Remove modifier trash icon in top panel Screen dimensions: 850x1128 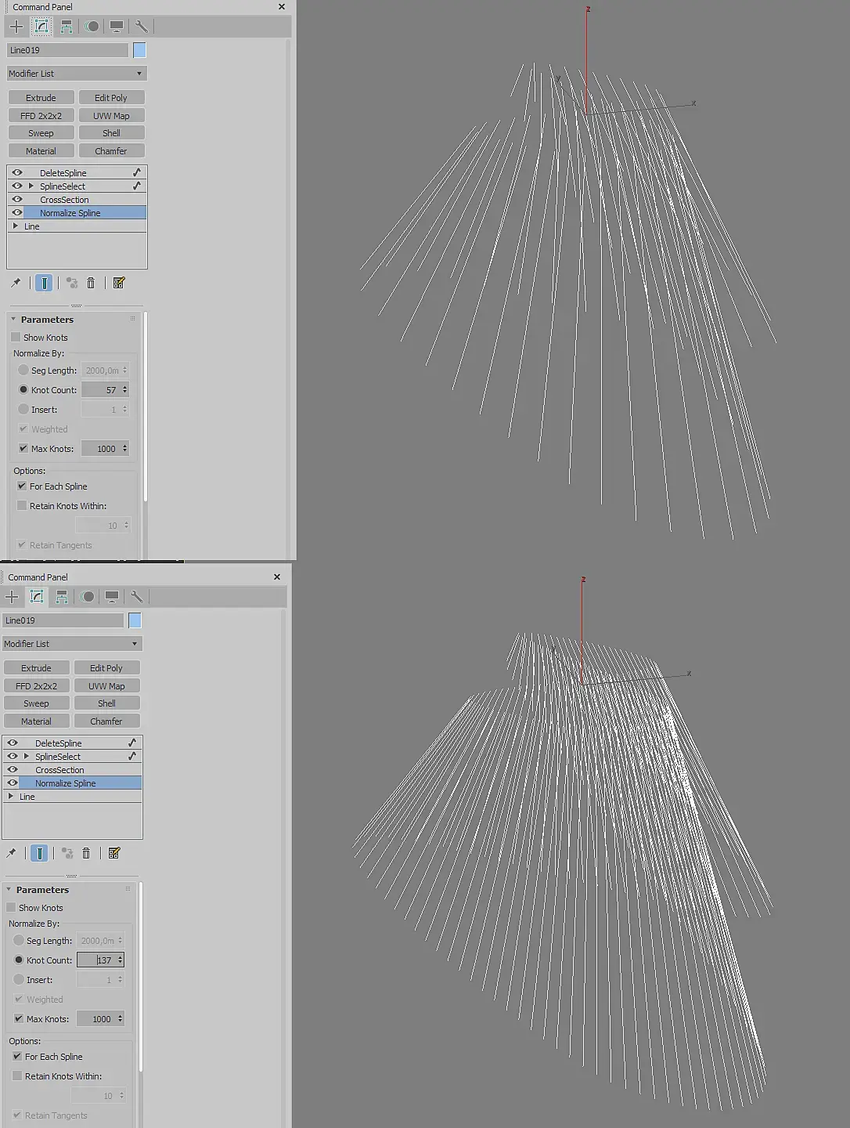tap(91, 283)
